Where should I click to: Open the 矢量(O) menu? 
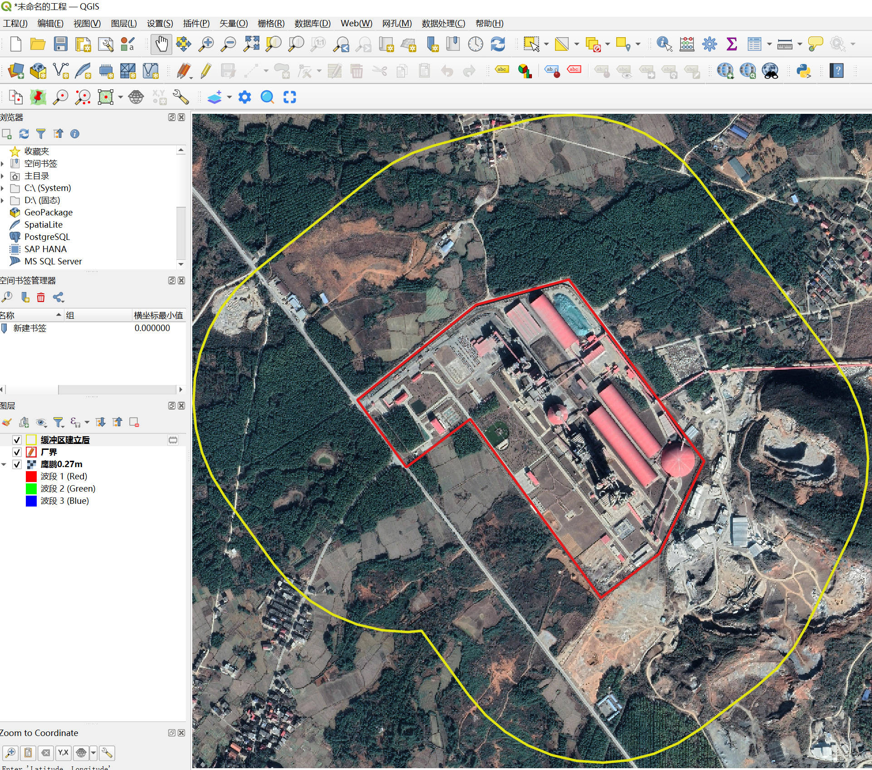pos(234,24)
